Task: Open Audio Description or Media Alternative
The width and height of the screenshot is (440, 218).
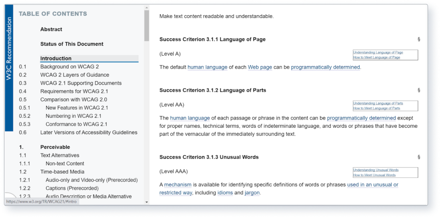Action: (89, 196)
